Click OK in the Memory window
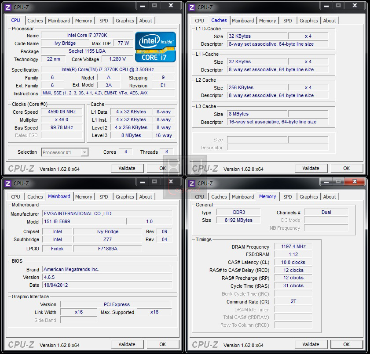Image resolution: width=370 pixels, height=354 pixels. [x=346, y=344]
